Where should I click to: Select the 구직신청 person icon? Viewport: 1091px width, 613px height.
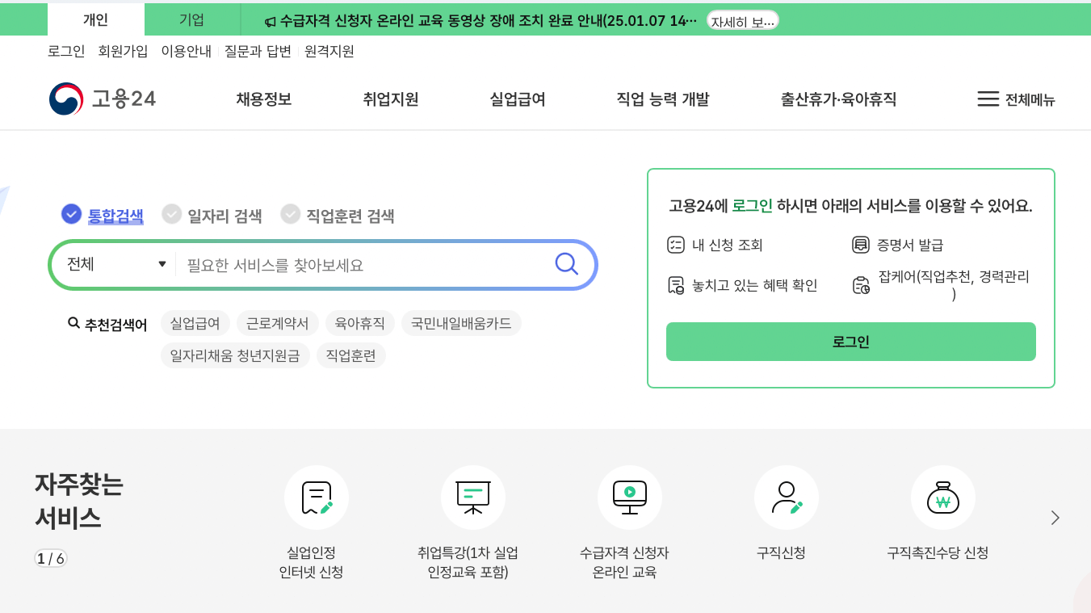787,498
